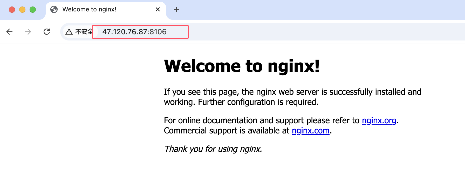Viewport: 465px width, 189px height.
Task: Click the Welcome to nginx! heading
Action: click(x=242, y=66)
